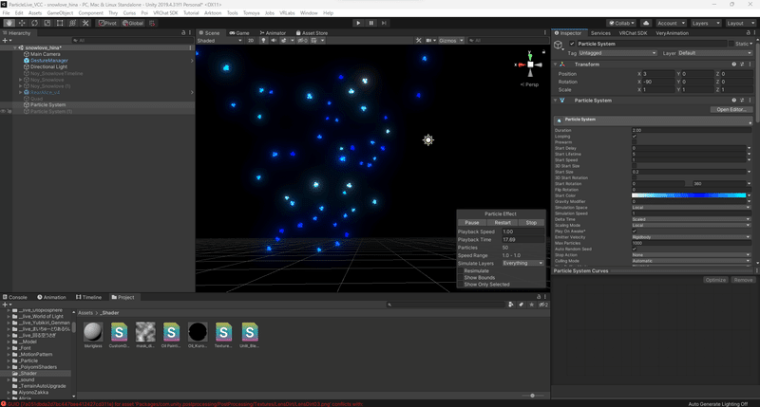
Task: Toggle the Show Only Selected checkbox
Action: point(461,285)
